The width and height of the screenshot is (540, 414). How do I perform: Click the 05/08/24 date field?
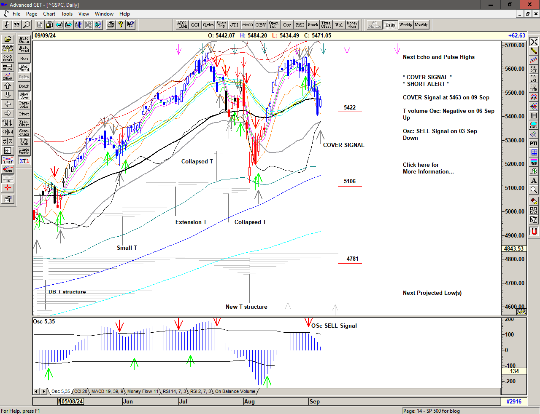pyautogui.click(x=72, y=401)
